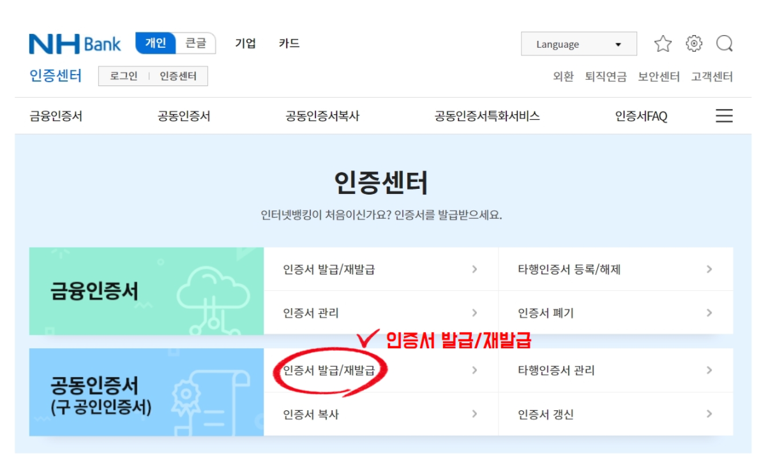Go to the 기업 menu
The image size is (761, 460).
(246, 43)
